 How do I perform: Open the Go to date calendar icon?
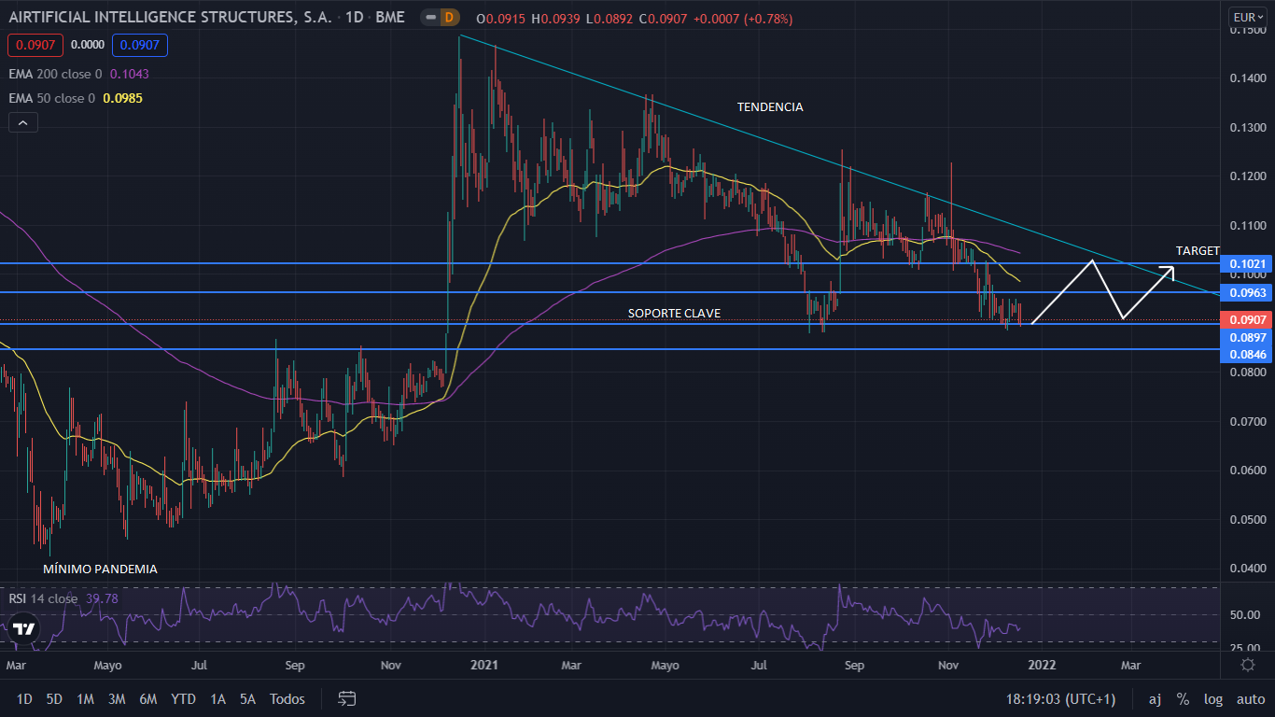point(347,698)
